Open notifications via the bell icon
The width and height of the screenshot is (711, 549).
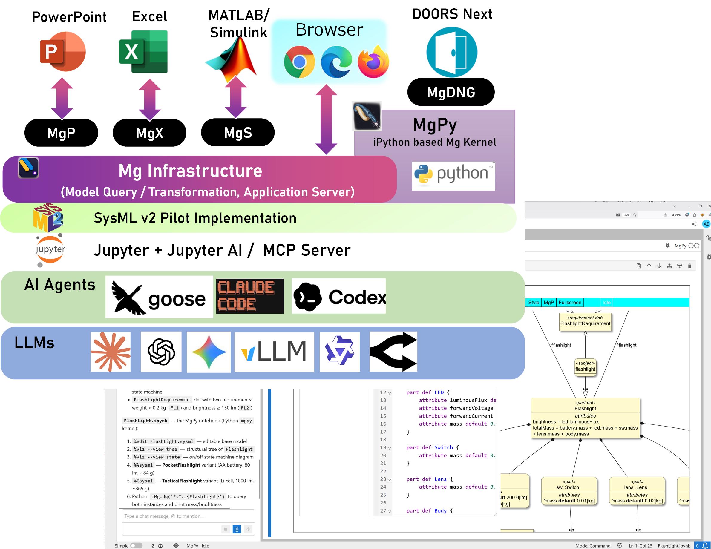tap(705, 545)
